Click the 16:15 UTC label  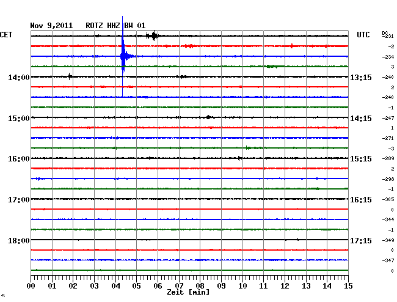point(361,200)
